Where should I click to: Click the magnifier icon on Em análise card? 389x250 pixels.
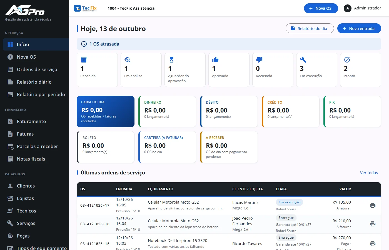[x=127, y=60]
